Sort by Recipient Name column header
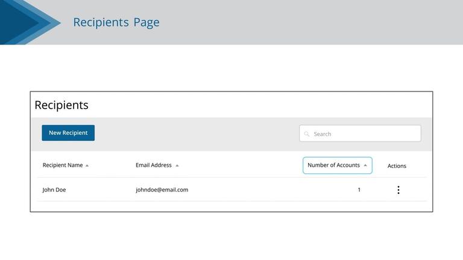This screenshot has width=463, height=260. tap(63, 165)
